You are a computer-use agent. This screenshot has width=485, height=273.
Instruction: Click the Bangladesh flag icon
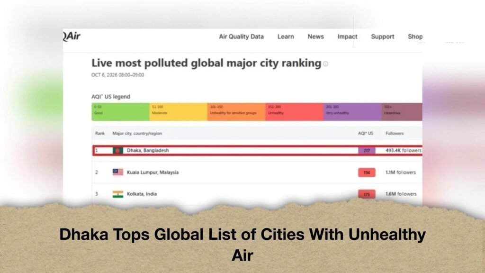point(118,150)
